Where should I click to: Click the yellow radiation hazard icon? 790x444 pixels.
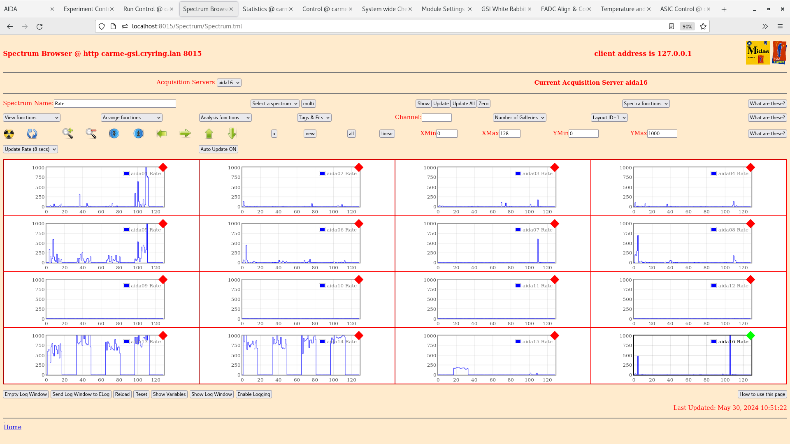click(x=9, y=134)
